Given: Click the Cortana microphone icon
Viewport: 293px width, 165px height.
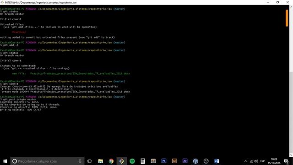Looking at the screenshot, I should tap(80, 161).
